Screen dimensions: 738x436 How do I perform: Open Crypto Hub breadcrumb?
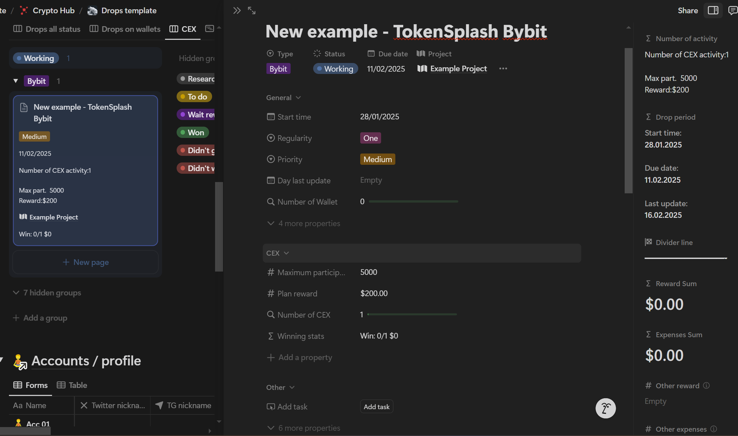(47, 11)
